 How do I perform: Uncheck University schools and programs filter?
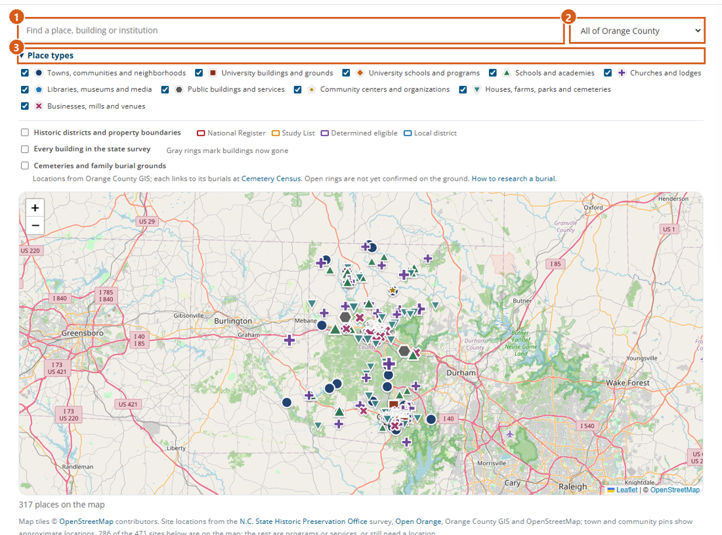click(347, 73)
